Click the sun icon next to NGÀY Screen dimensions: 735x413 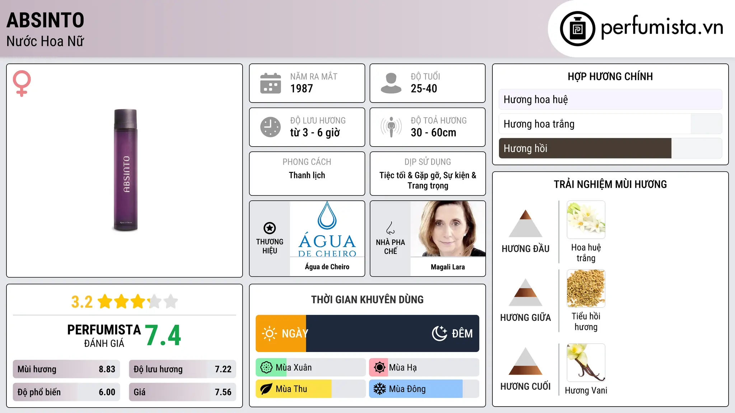[269, 333]
